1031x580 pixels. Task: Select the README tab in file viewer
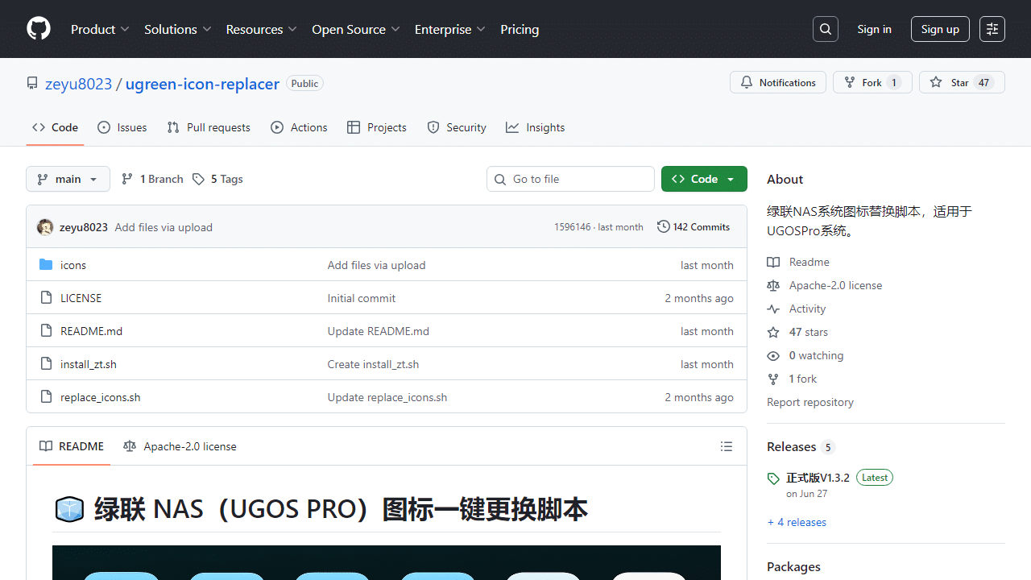[x=72, y=446]
